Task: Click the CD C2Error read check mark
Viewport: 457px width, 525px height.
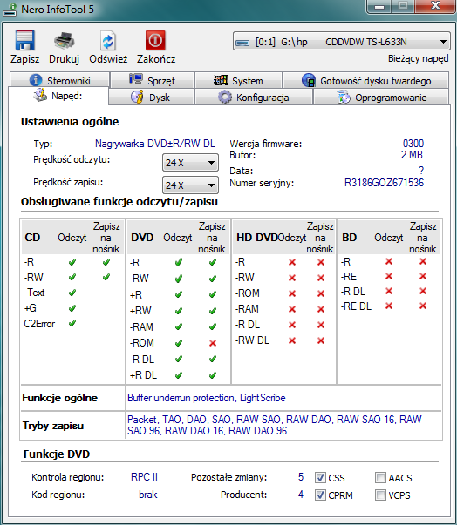Action: click(x=72, y=323)
